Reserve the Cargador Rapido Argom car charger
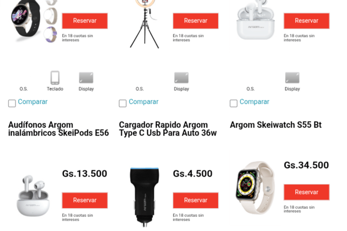This screenshot has width=347, height=231. pyautogui.click(x=196, y=200)
